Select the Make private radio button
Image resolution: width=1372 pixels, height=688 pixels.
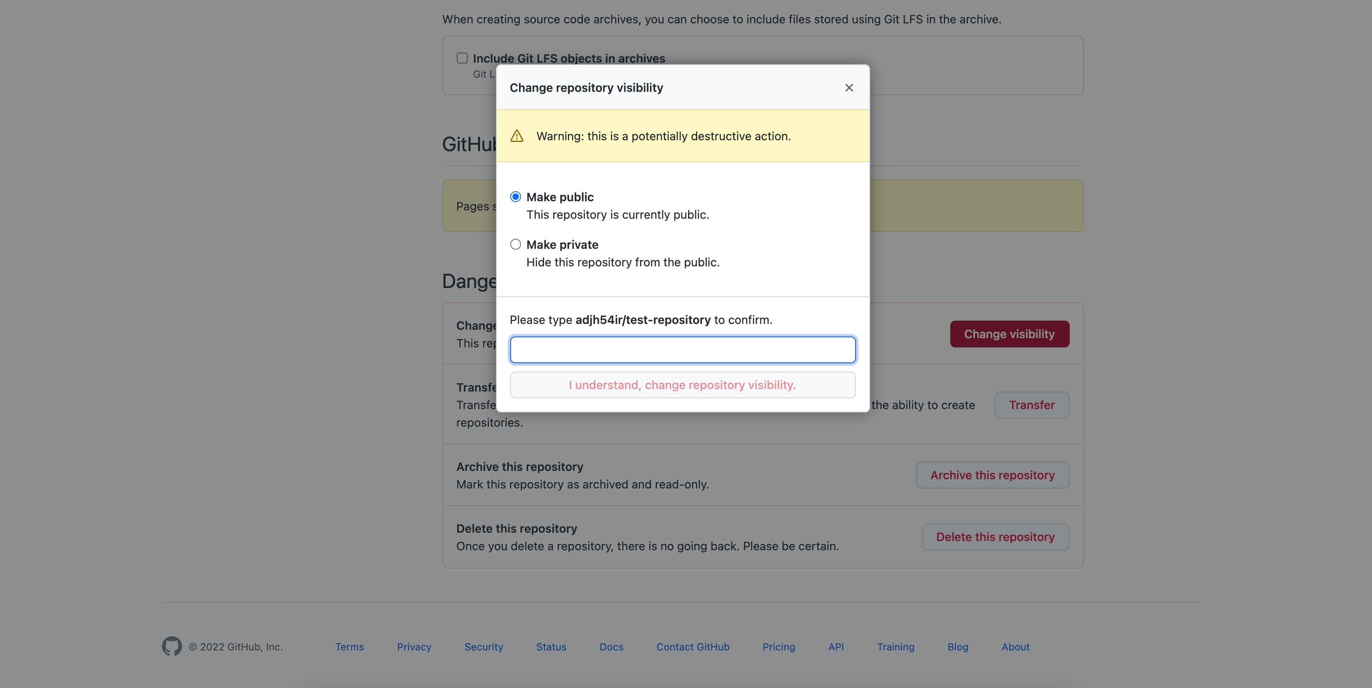(516, 244)
